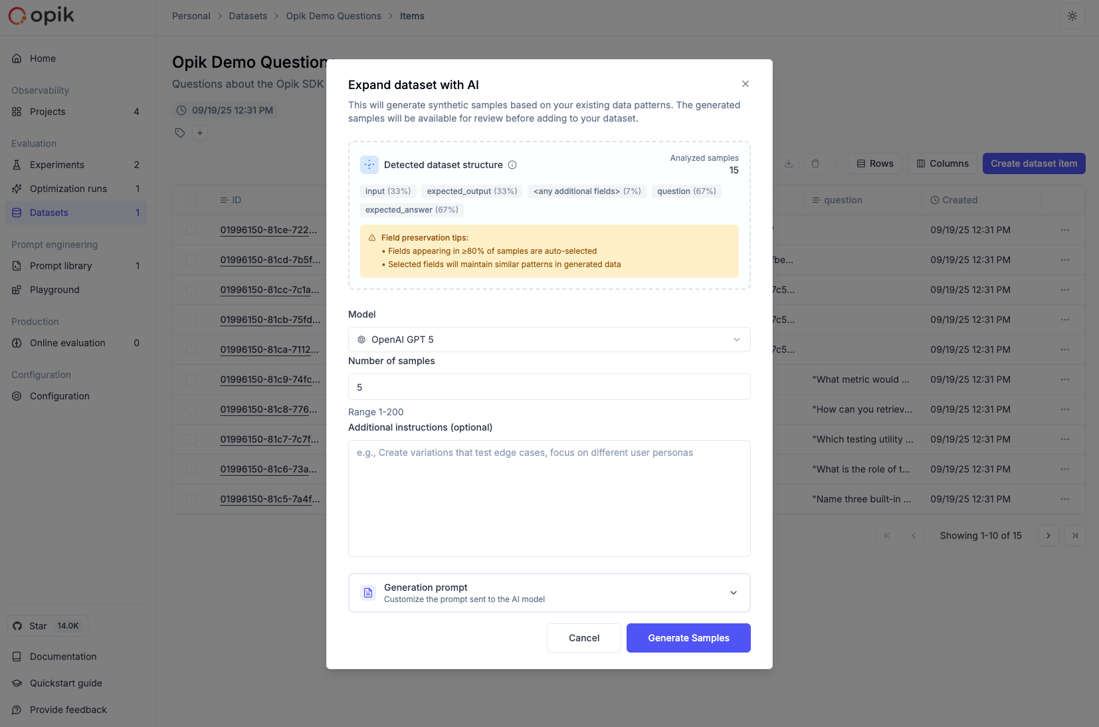Close the Expand dataset dialog
This screenshot has width=1099, height=727.
pyautogui.click(x=746, y=84)
